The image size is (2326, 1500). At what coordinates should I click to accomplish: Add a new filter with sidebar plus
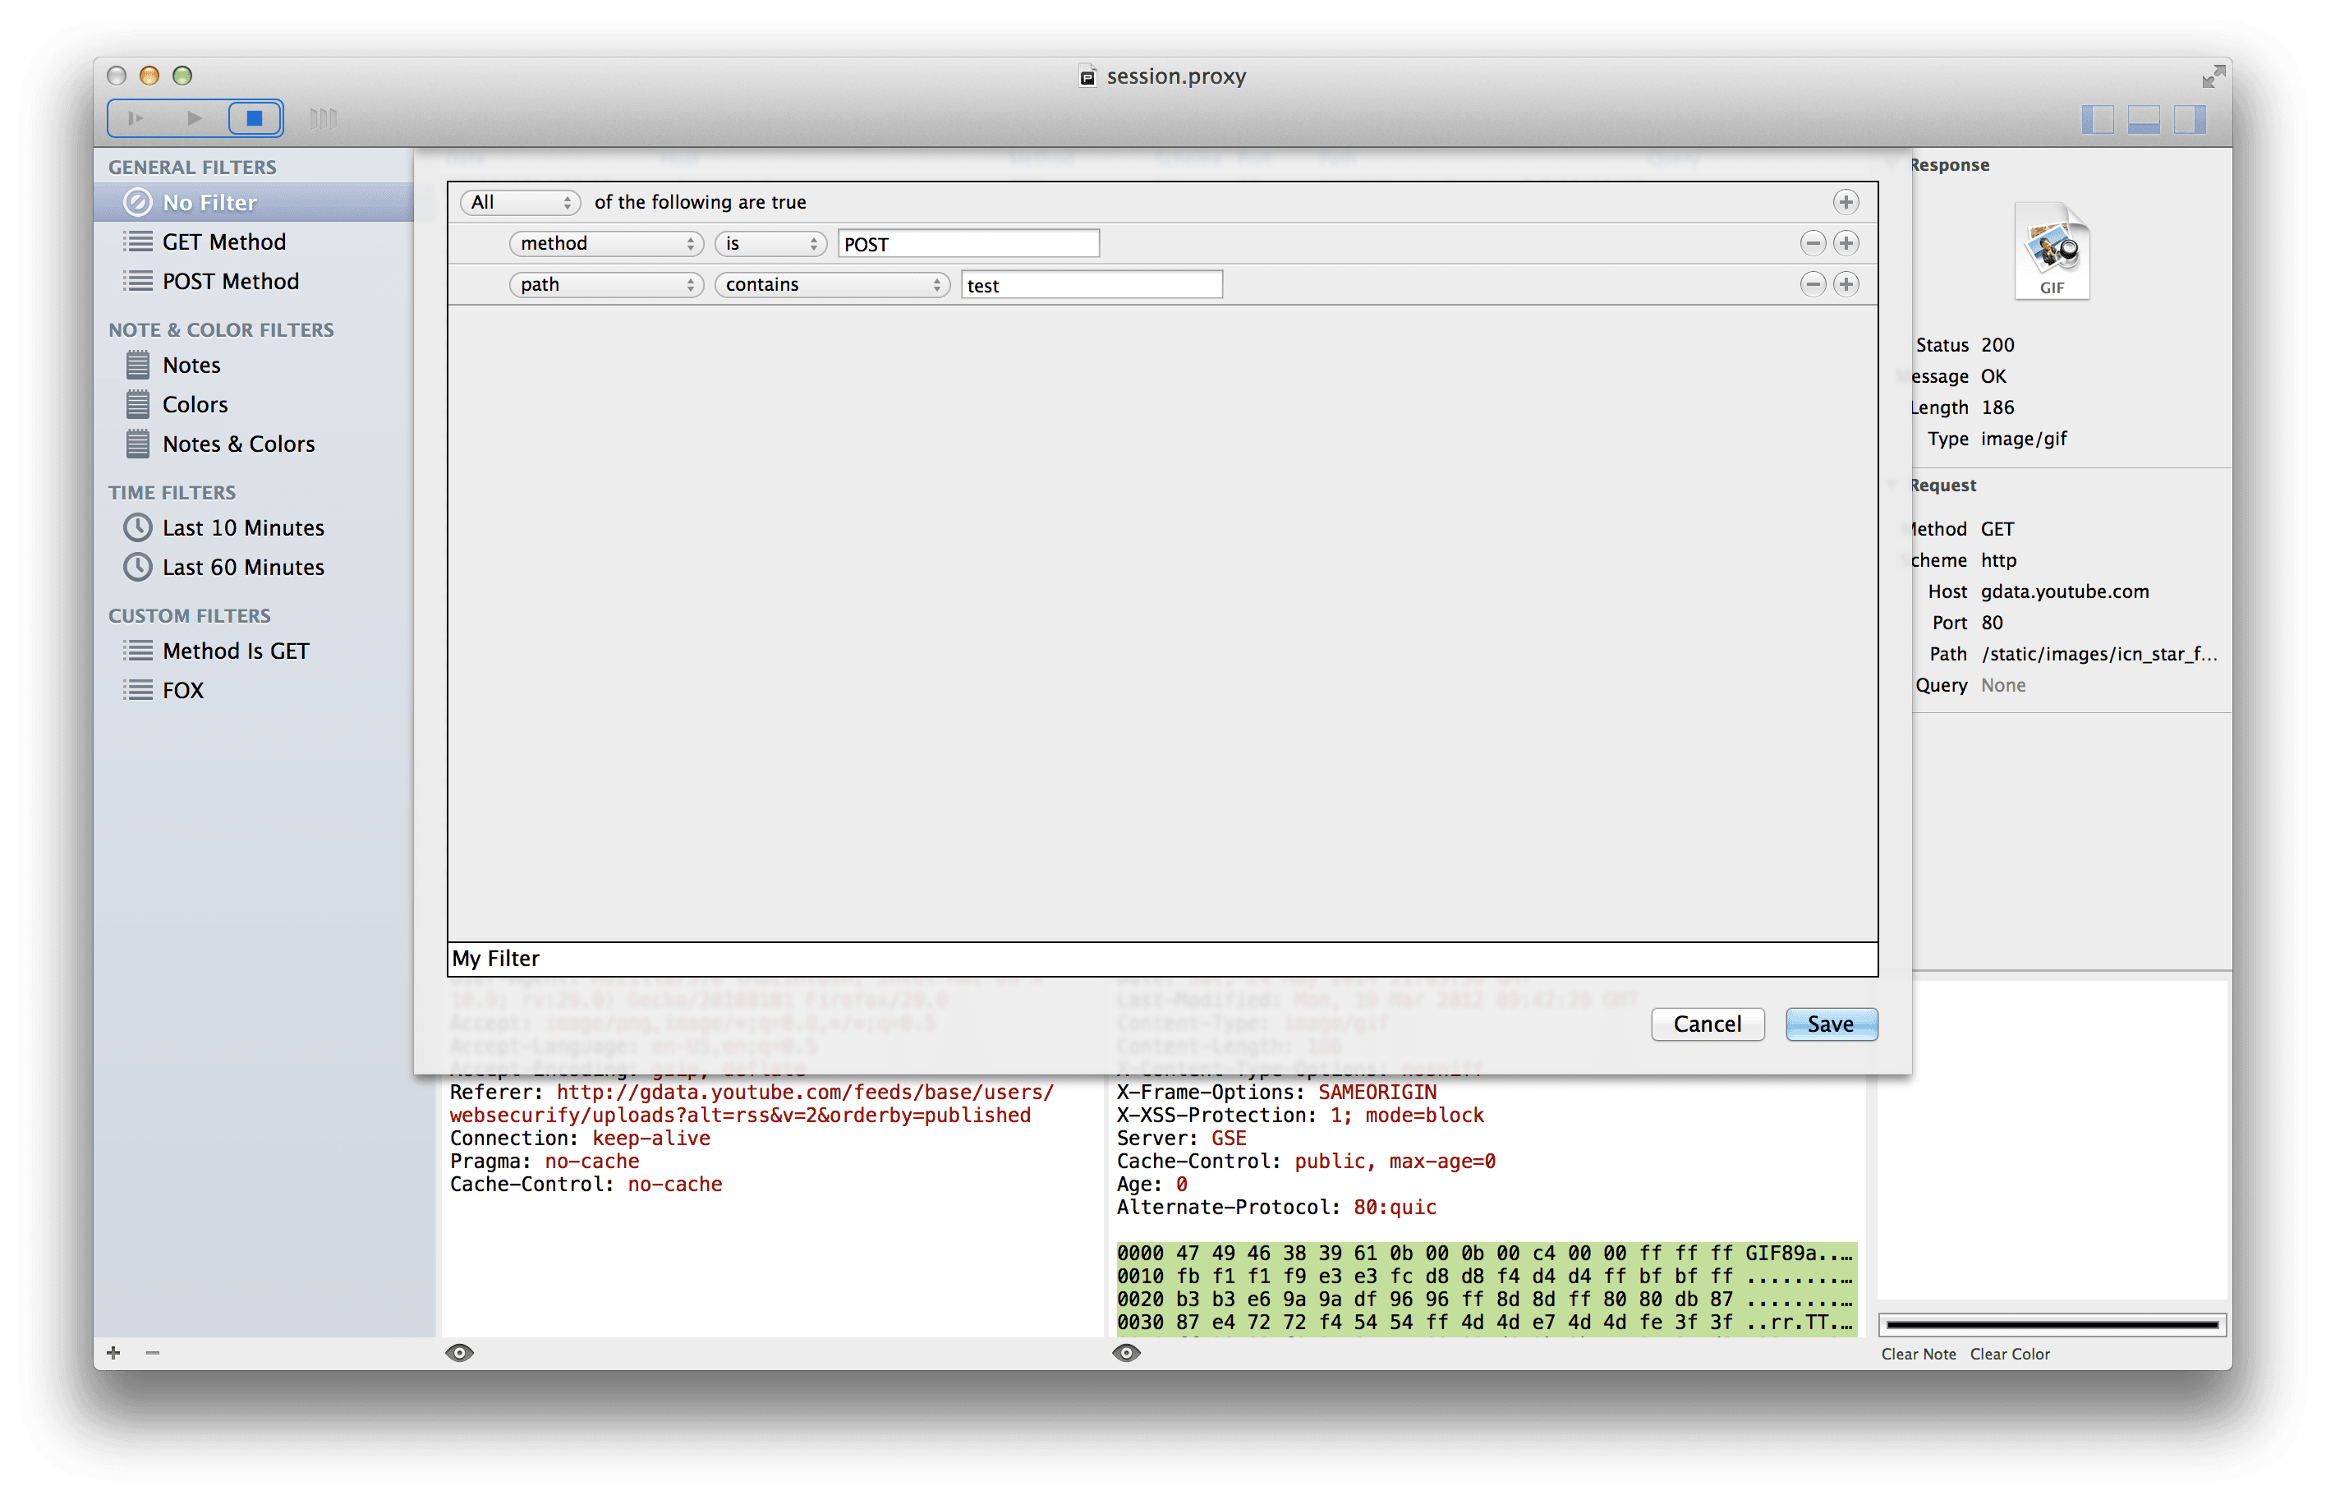pos(114,1352)
